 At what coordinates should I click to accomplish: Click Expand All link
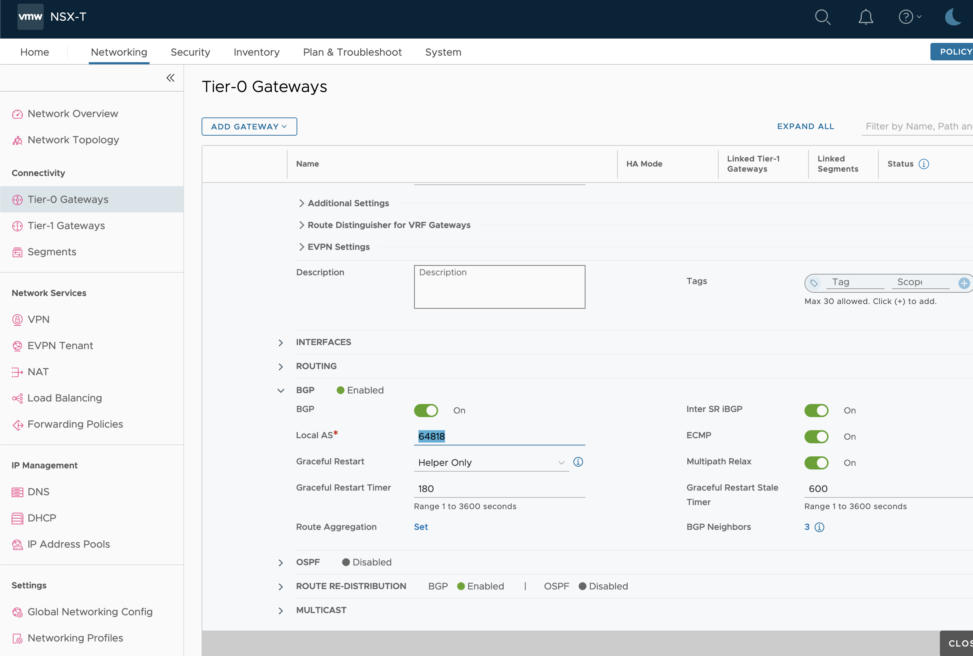click(x=805, y=126)
